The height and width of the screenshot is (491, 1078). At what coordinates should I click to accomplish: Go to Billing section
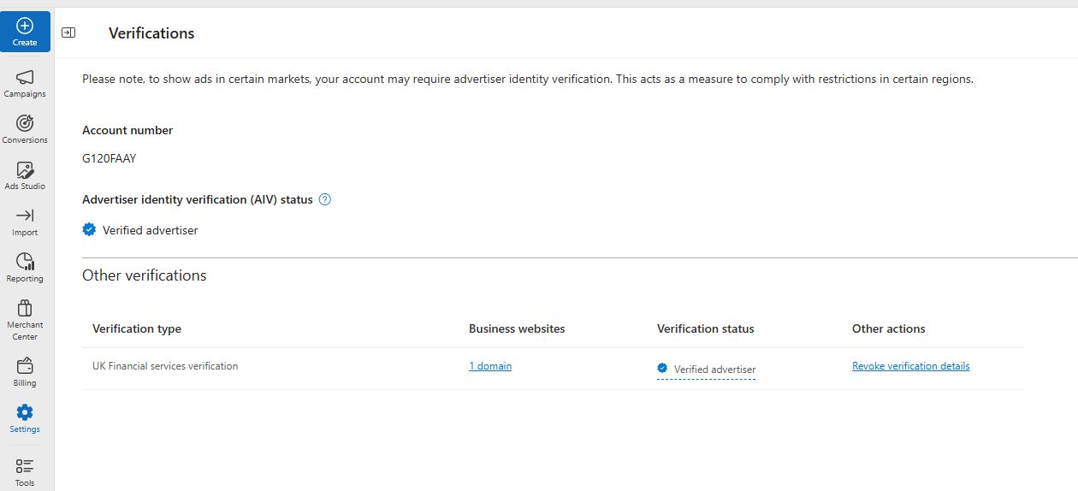point(25,373)
